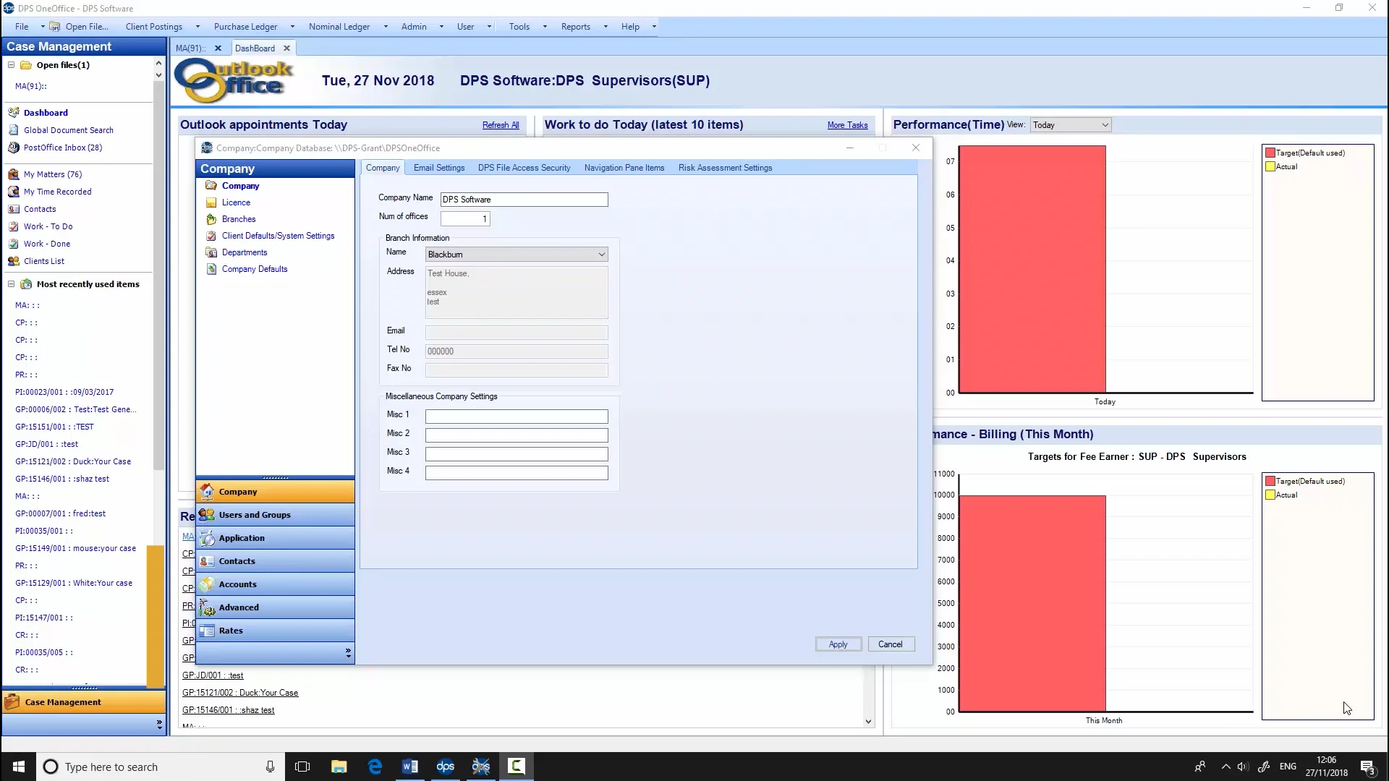This screenshot has height=781, width=1389.
Task: Click the Licence icon in Company tree
Action: 211,202
